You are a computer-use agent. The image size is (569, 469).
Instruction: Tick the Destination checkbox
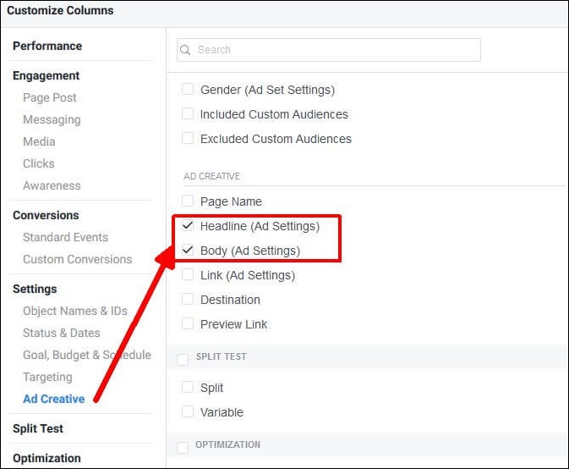tap(188, 300)
